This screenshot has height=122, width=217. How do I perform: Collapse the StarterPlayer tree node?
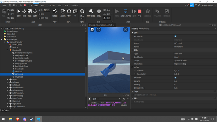coord(2,39)
